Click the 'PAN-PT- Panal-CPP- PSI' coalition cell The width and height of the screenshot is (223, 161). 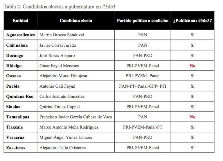click(143, 86)
